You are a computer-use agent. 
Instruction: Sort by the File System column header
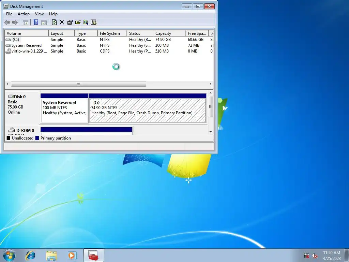pos(112,33)
